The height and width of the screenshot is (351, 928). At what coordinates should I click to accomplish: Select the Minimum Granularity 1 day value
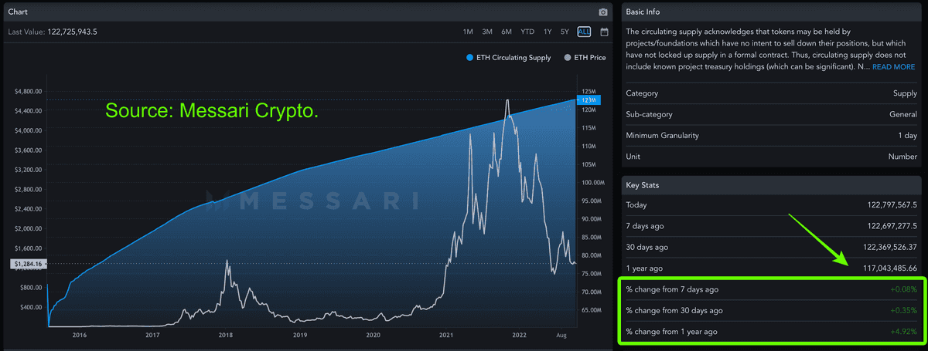tap(908, 135)
